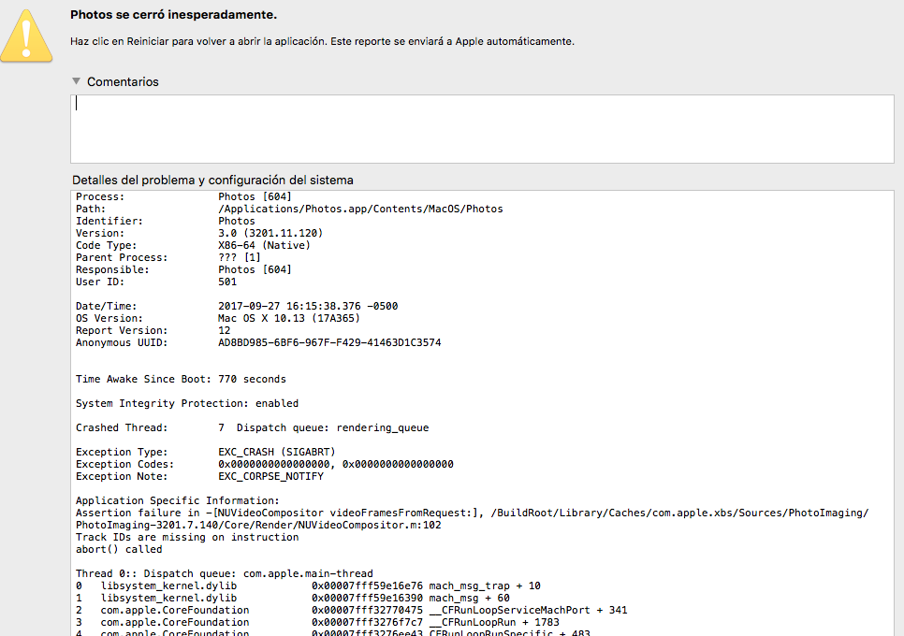Click the Exception Note EXC_CORPSE_NOTIFY text
The image size is (904, 636).
270,476
